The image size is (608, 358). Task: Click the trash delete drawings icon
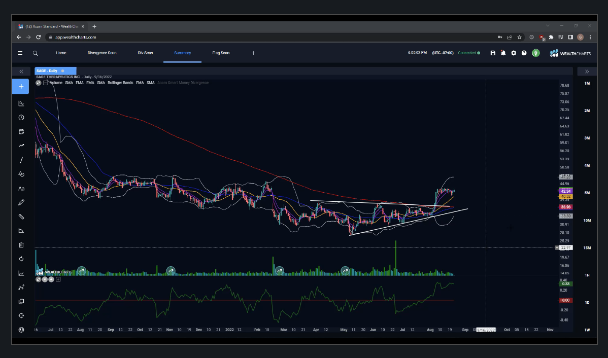pyautogui.click(x=21, y=245)
